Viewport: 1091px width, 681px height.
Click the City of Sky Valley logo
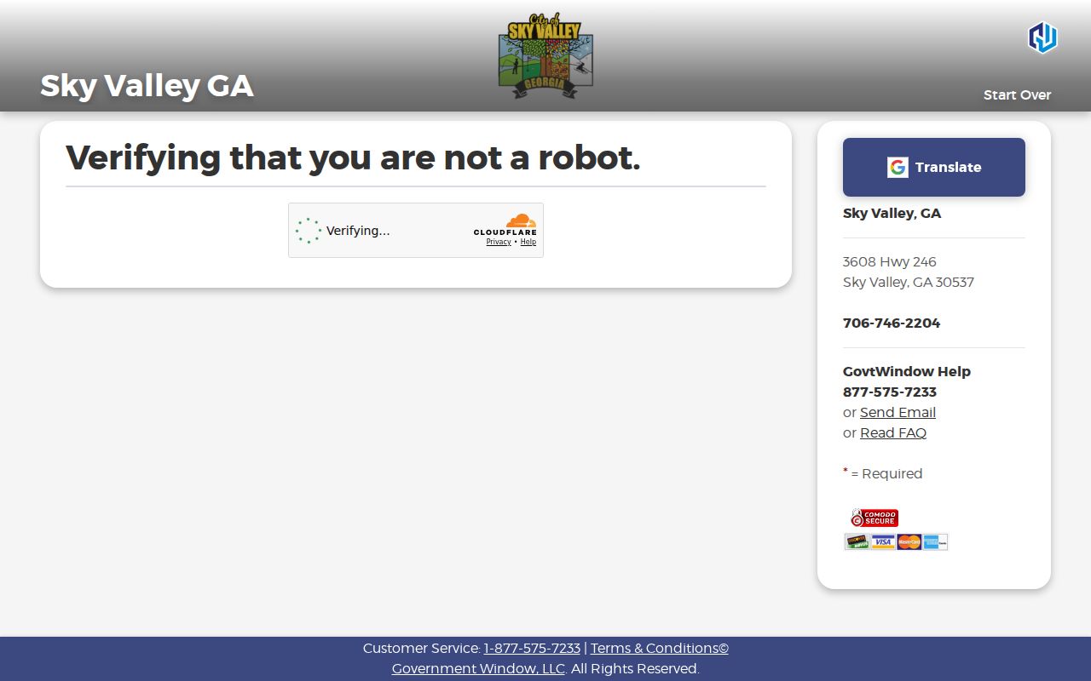point(545,56)
